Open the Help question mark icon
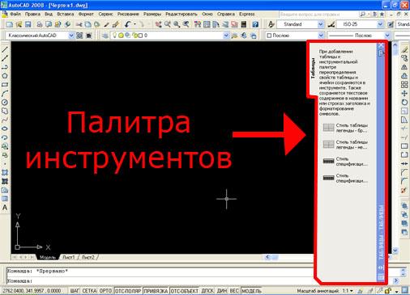 tap(255, 24)
